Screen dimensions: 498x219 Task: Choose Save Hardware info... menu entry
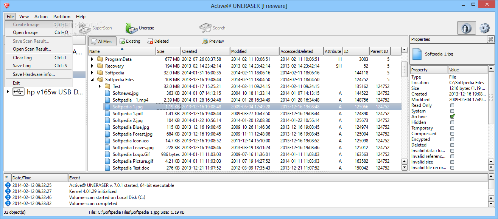pos(39,74)
